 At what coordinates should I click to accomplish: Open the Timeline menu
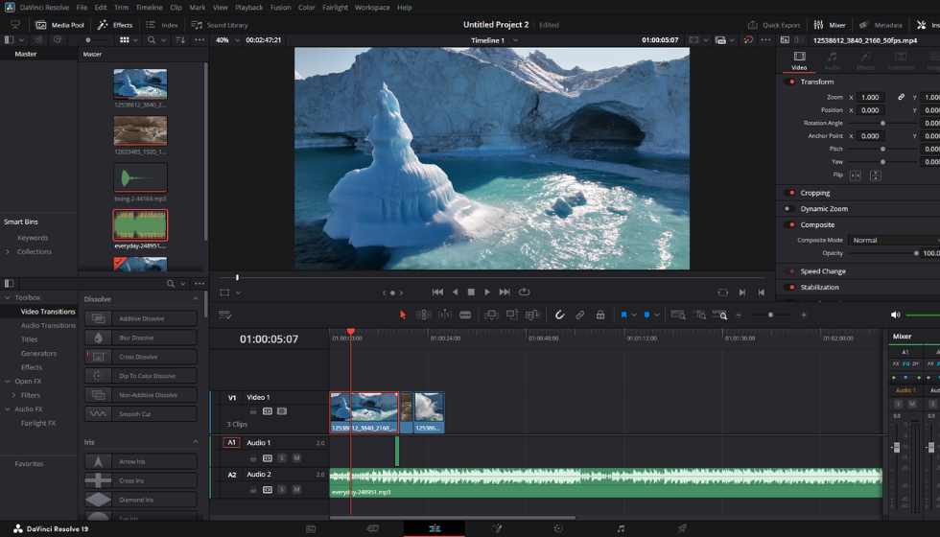(x=149, y=8)
